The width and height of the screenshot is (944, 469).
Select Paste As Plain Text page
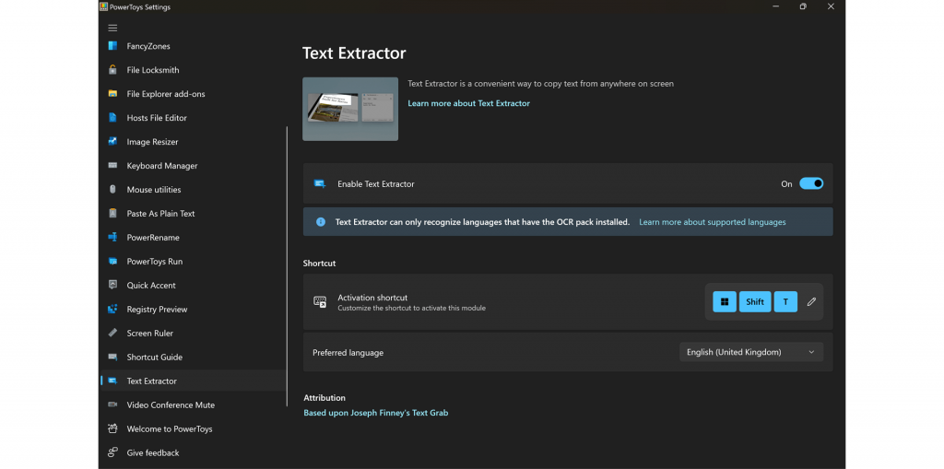click(x=160, y=214)
